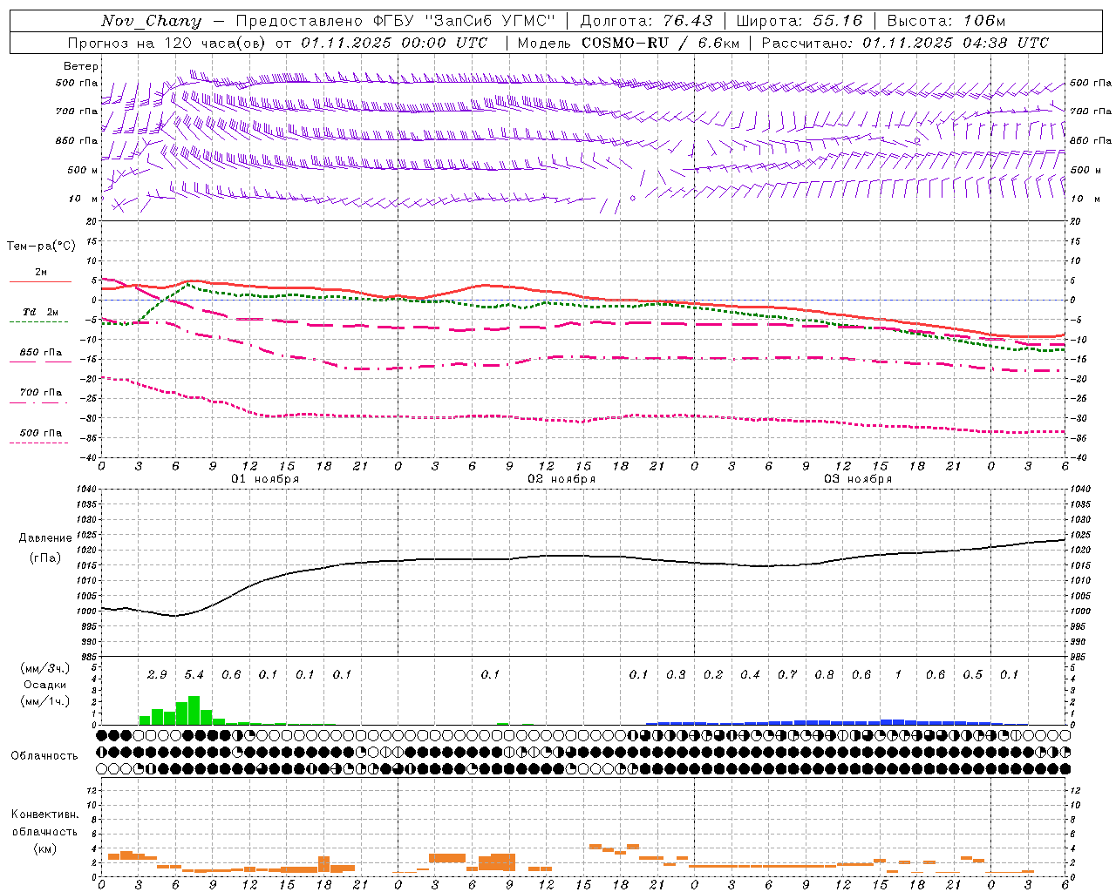This screenshot has width=1116, height=892.
Task: Click the Тем-ра(°C) axis title
Action: [41, 247]
